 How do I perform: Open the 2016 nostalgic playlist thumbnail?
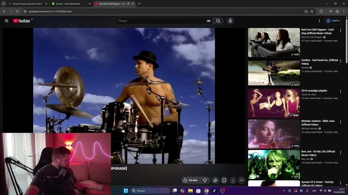click(274, 103)
